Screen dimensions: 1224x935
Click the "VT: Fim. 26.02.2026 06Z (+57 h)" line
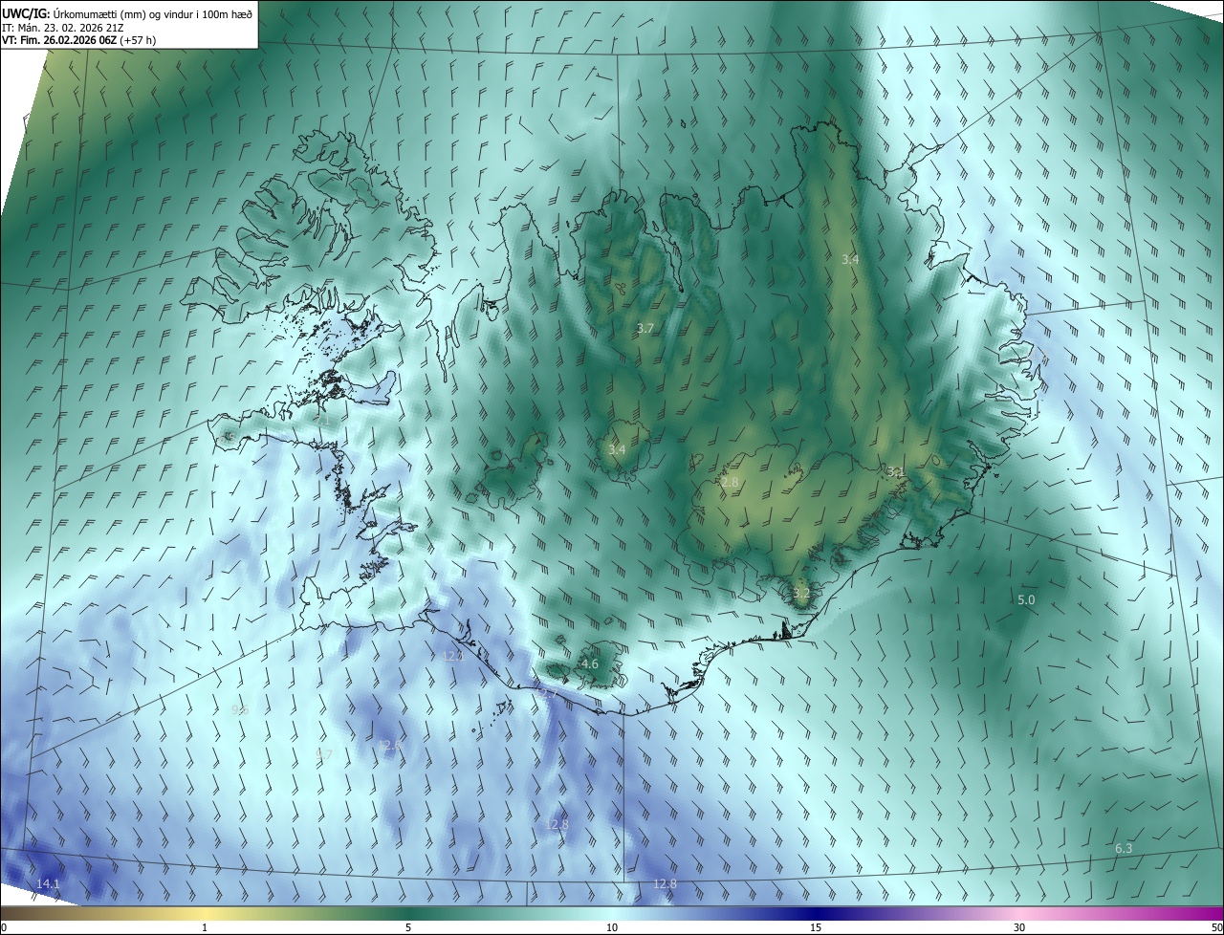(79, 40)
